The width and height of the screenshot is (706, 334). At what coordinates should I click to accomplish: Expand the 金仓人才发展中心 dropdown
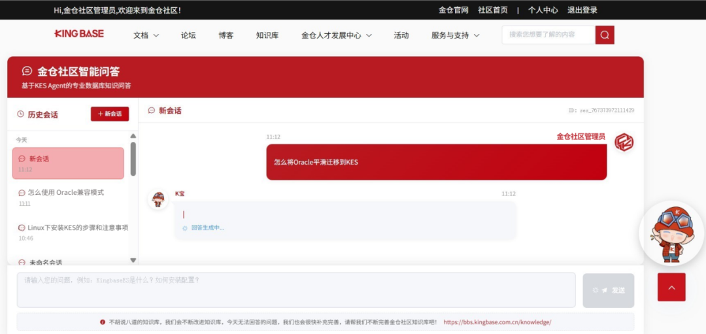point(337,35)
